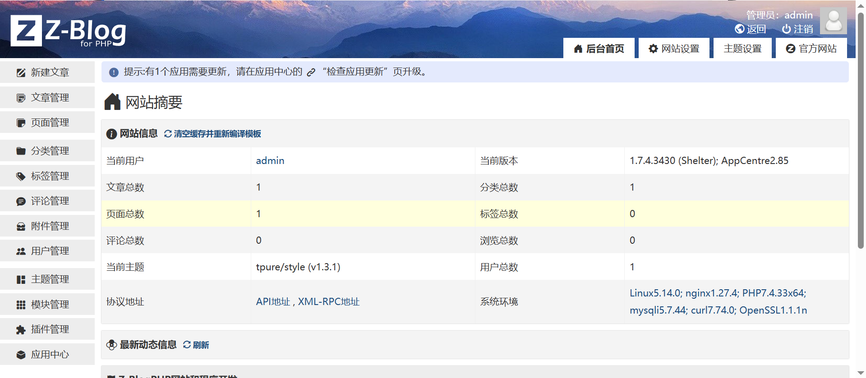The image size is (866, 378).
Task: Click the info icon in the update notice
Action: pos(114,72)
